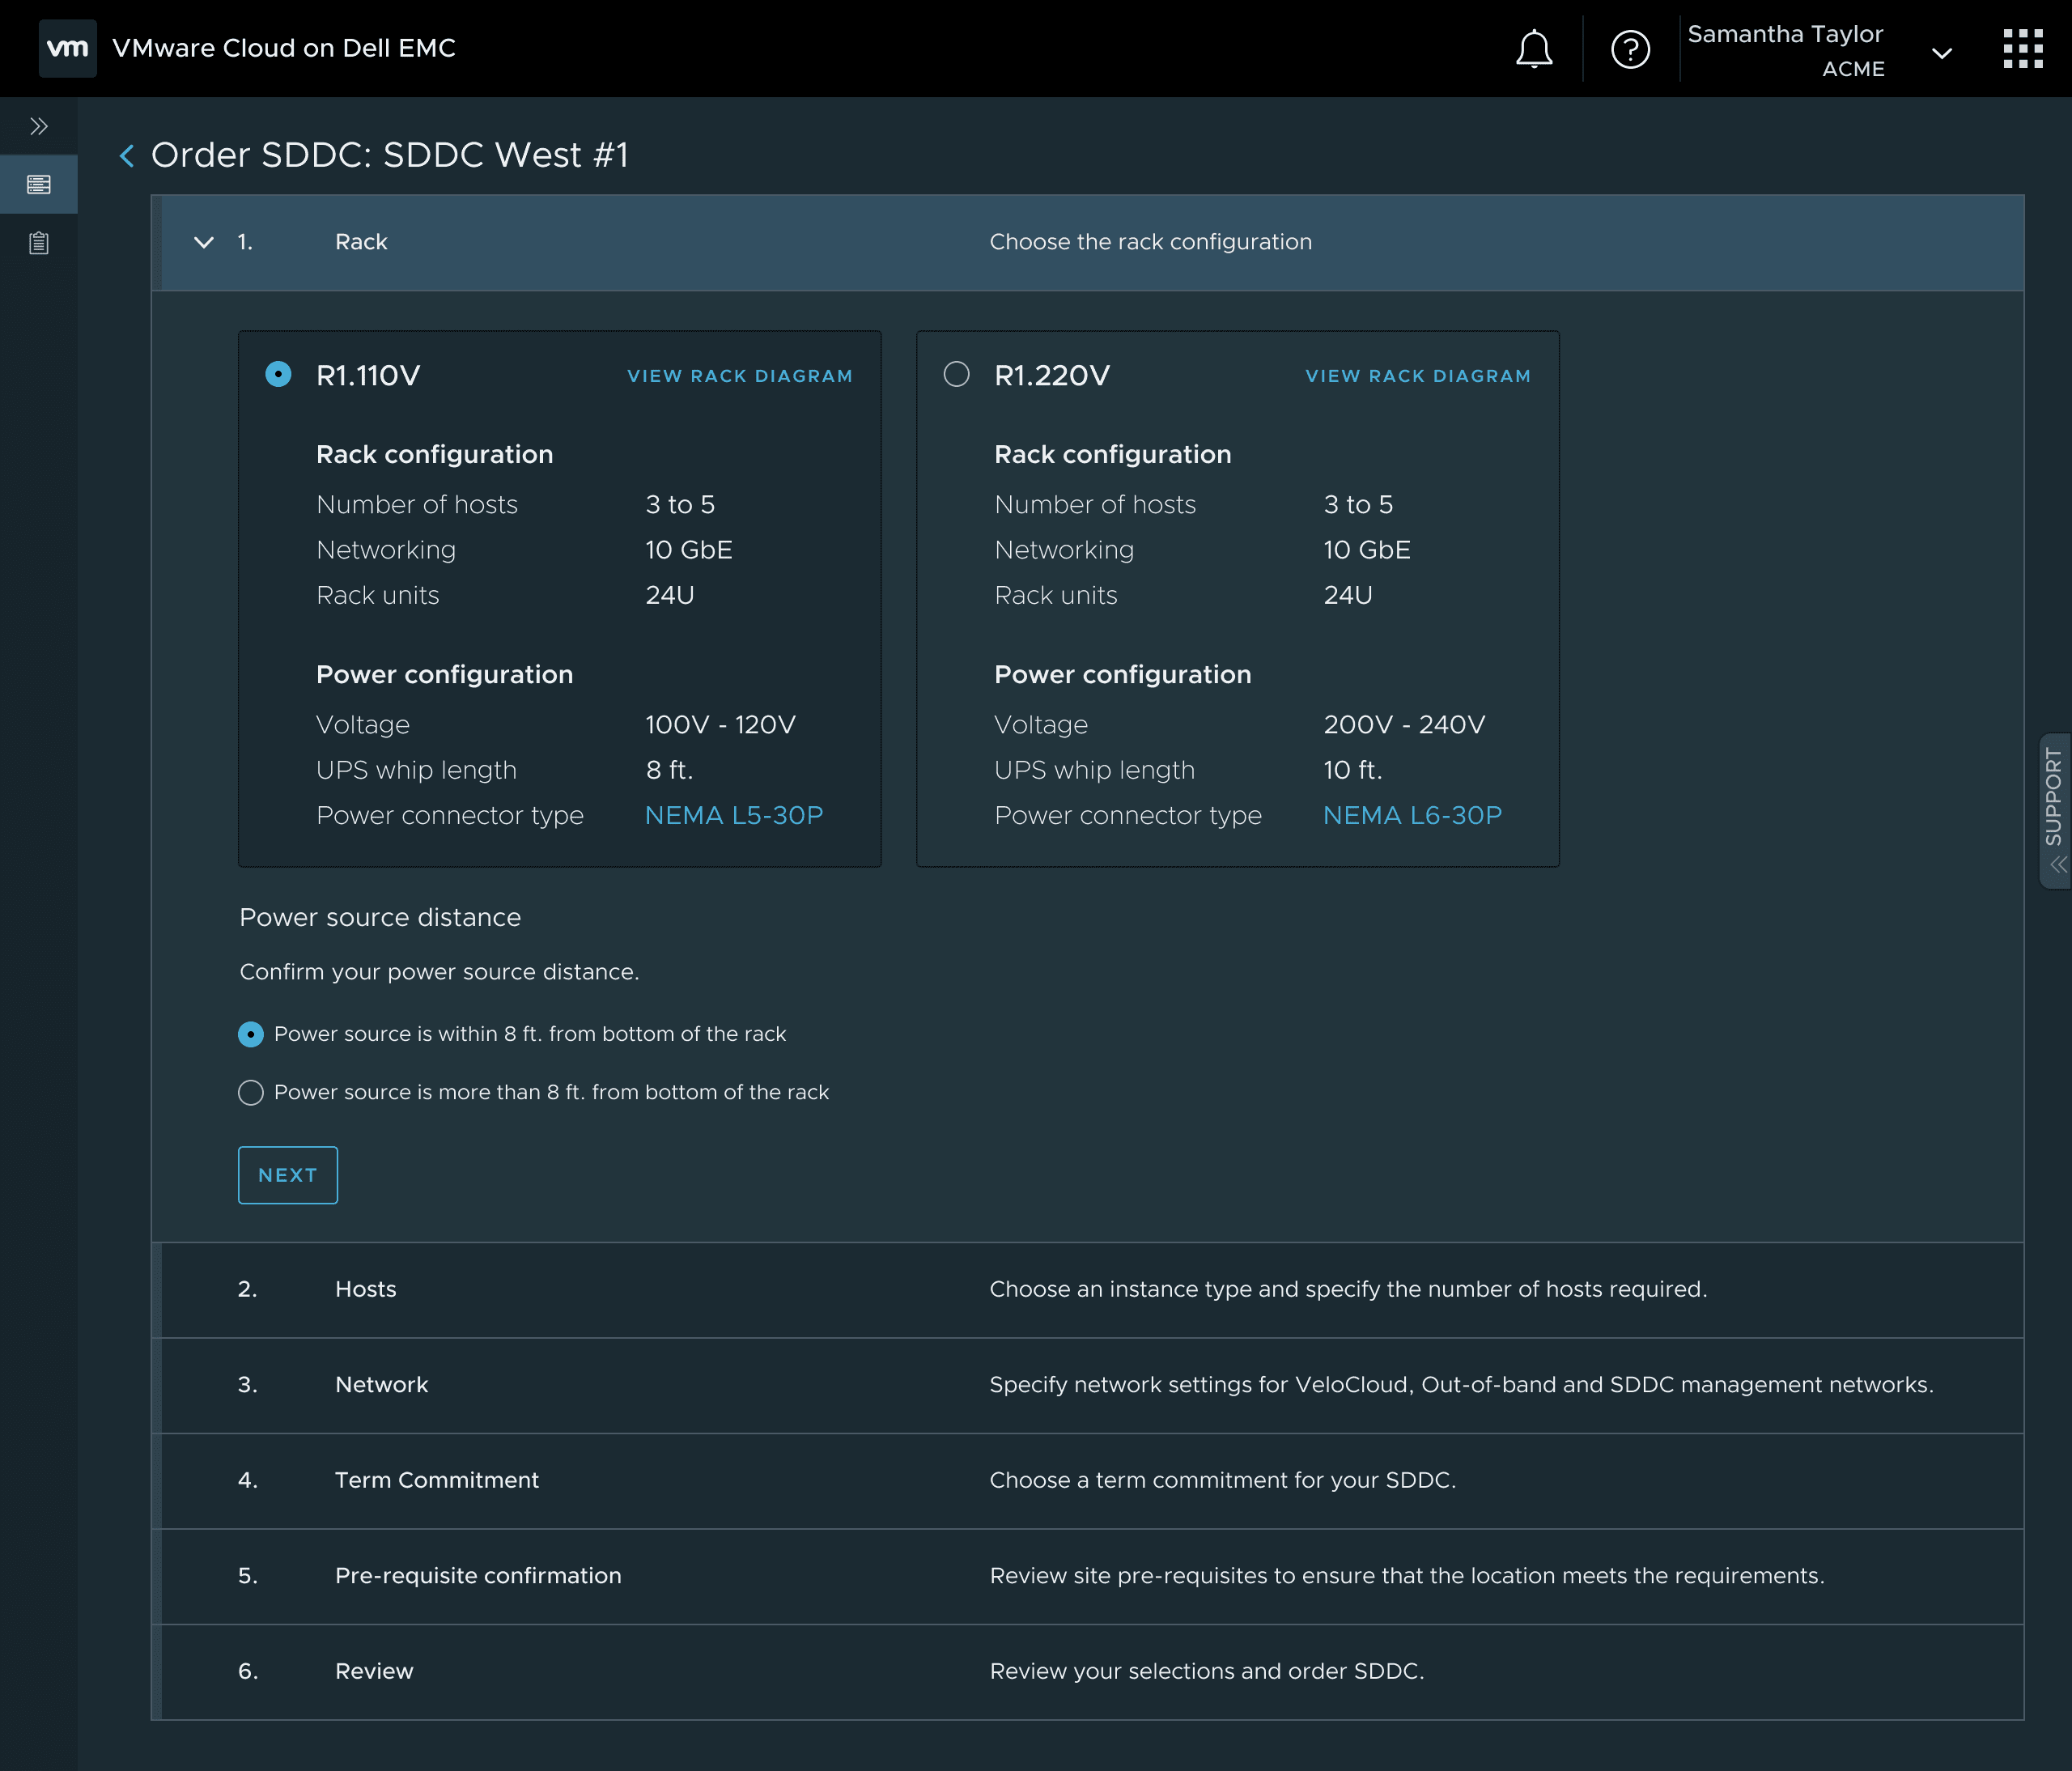
Task: Click the NEXT button
Action: point(287,1175)
